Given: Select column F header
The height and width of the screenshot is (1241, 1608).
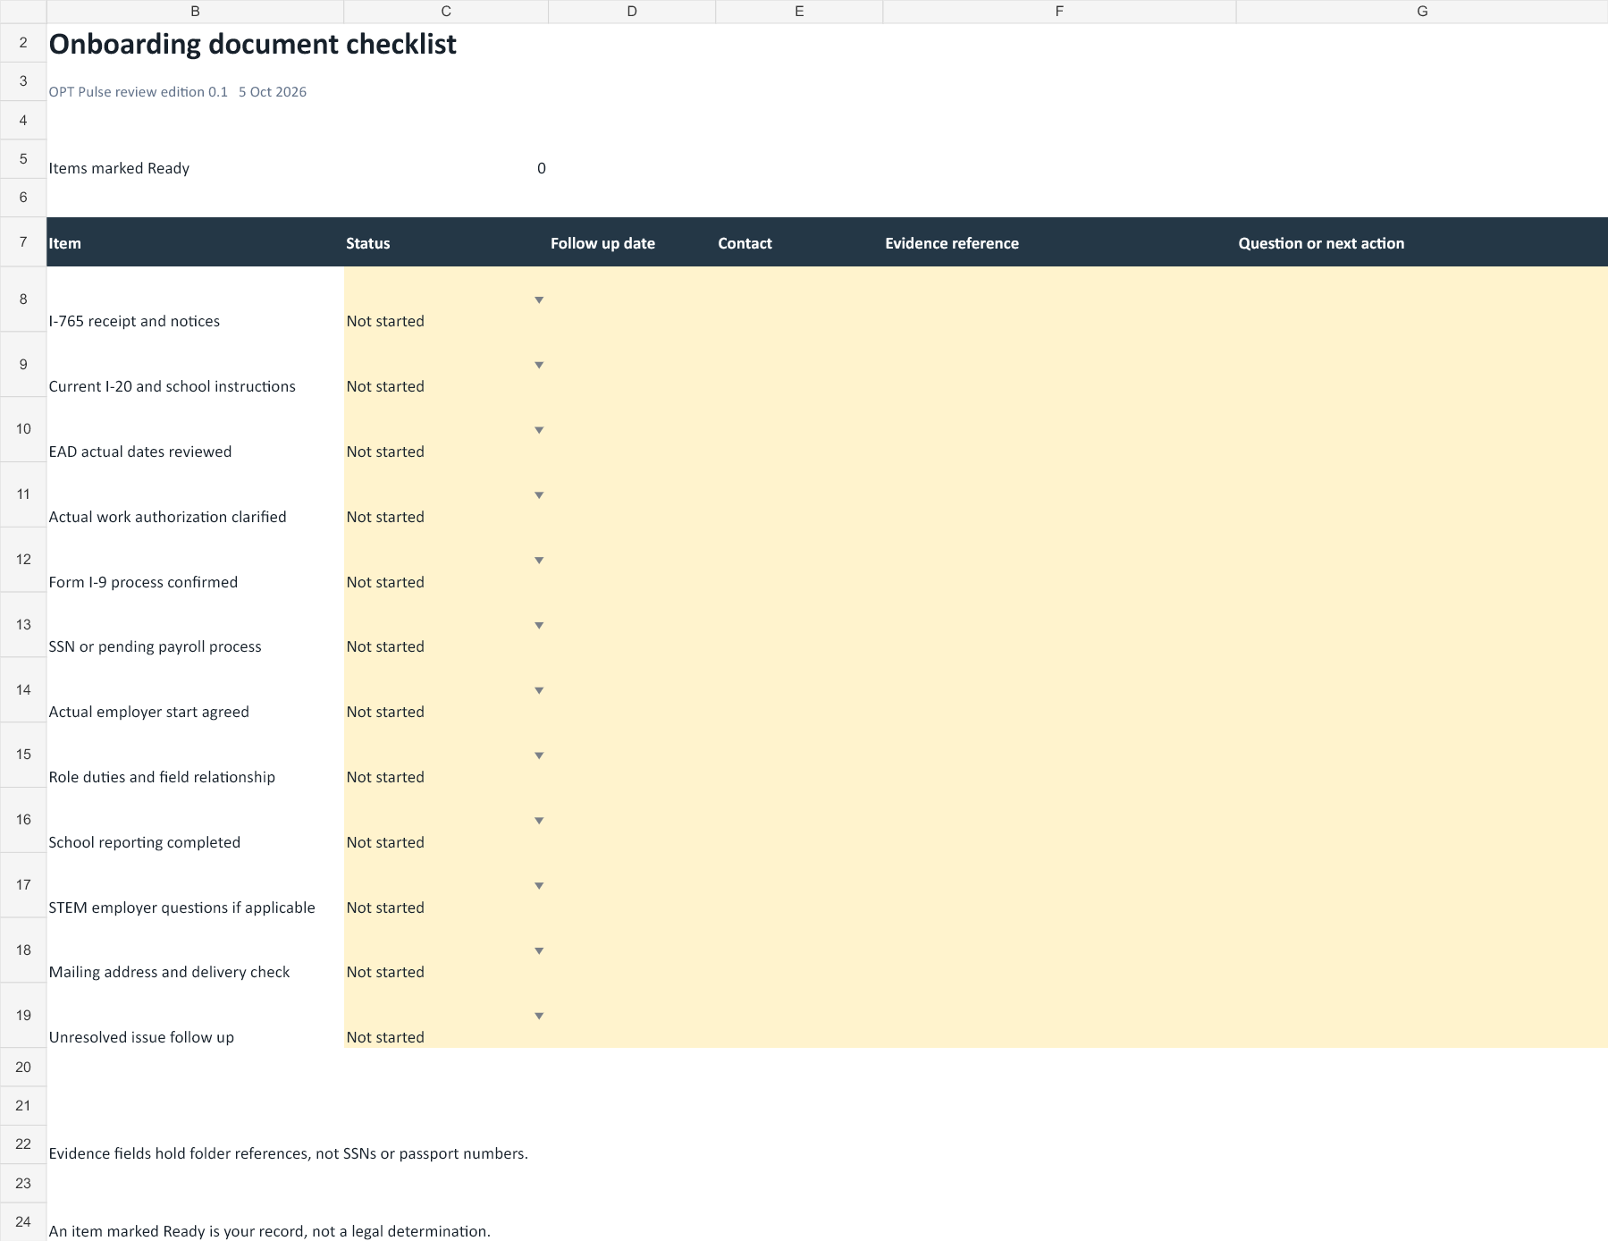Looking at the screenshot, I should [1059, 12].
